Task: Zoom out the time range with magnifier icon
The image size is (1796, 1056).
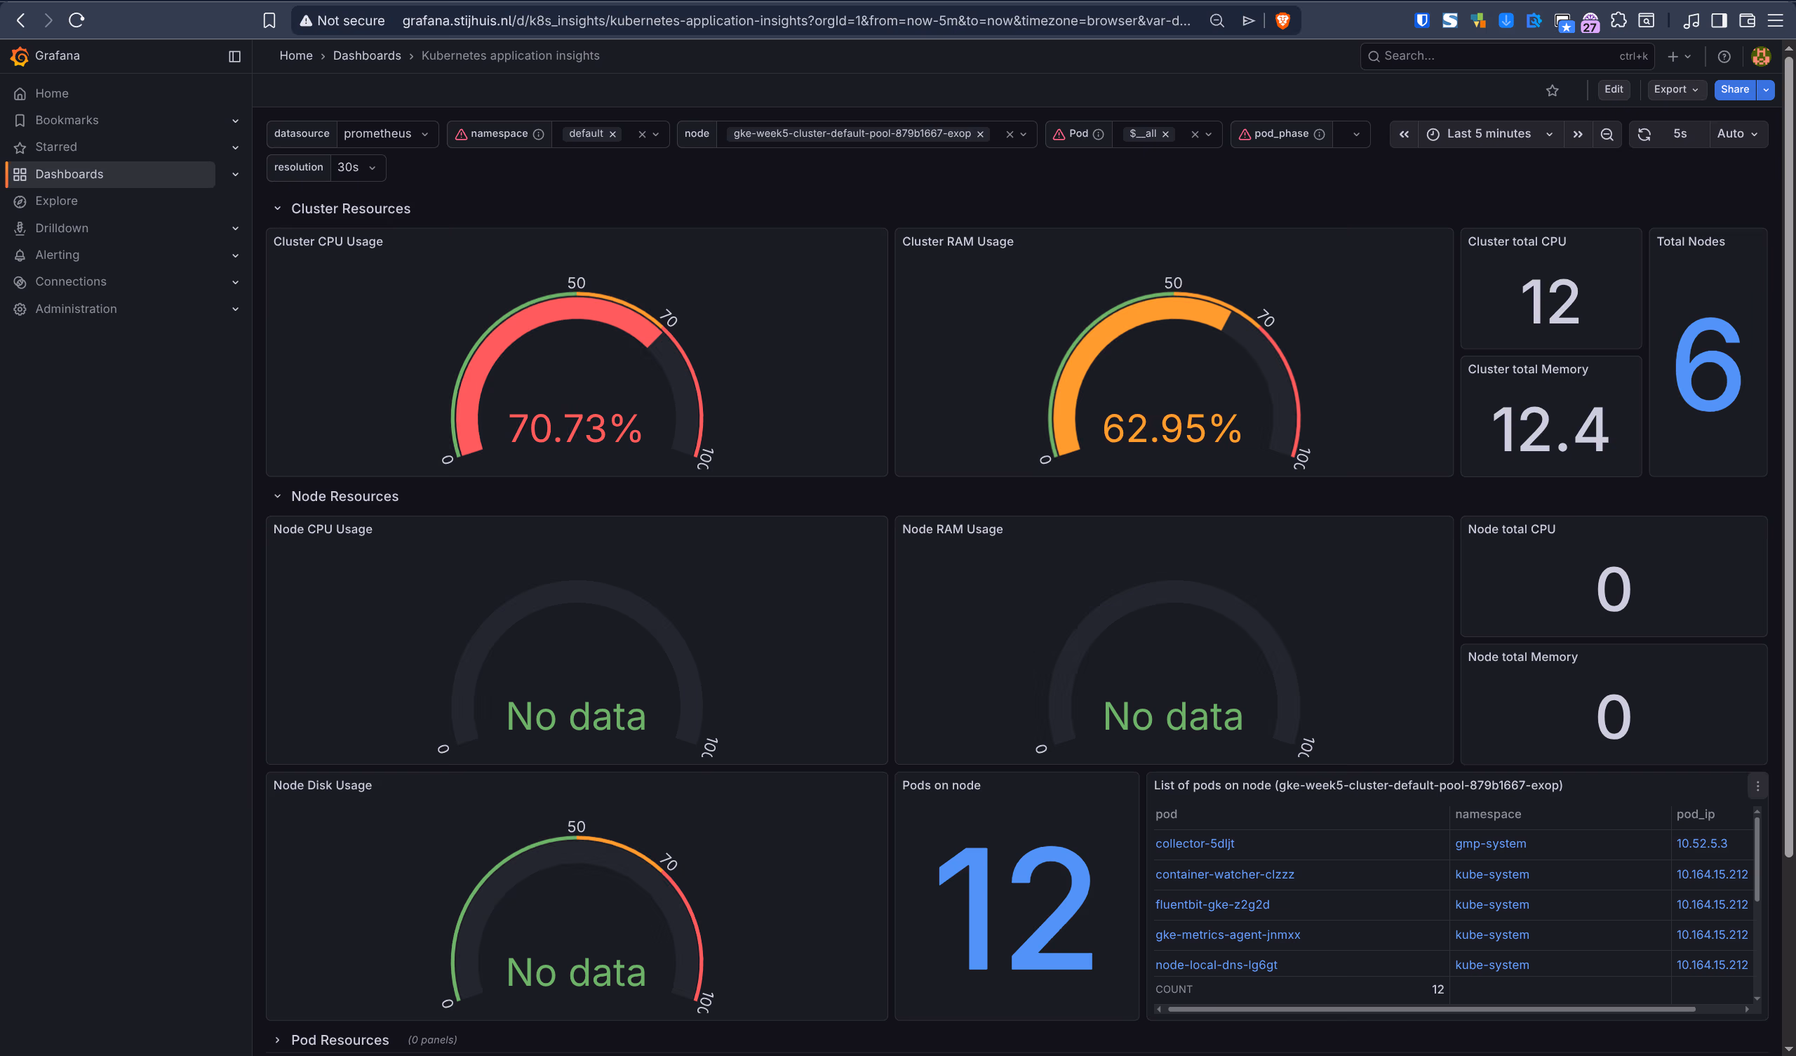Action: [x=1607, y=133]
